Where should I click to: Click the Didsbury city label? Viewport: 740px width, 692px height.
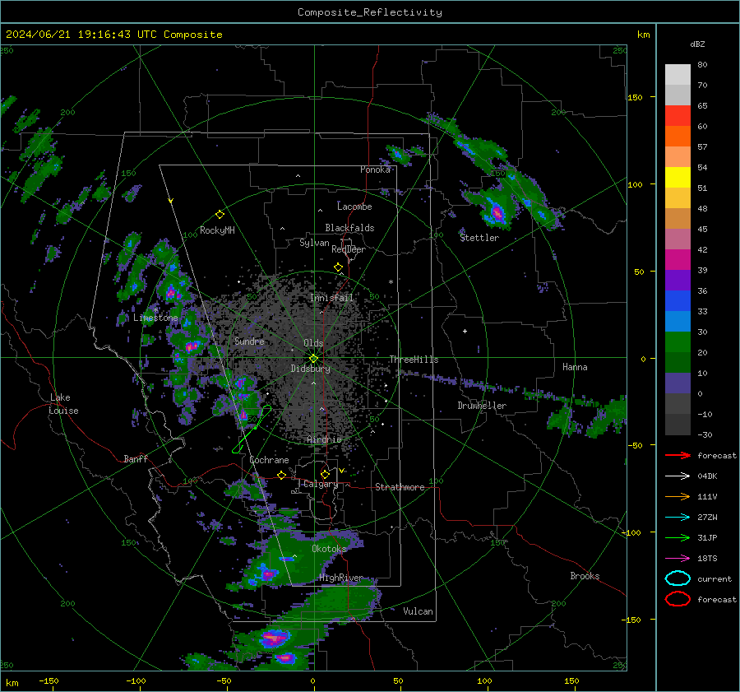(x=310, y=369)
